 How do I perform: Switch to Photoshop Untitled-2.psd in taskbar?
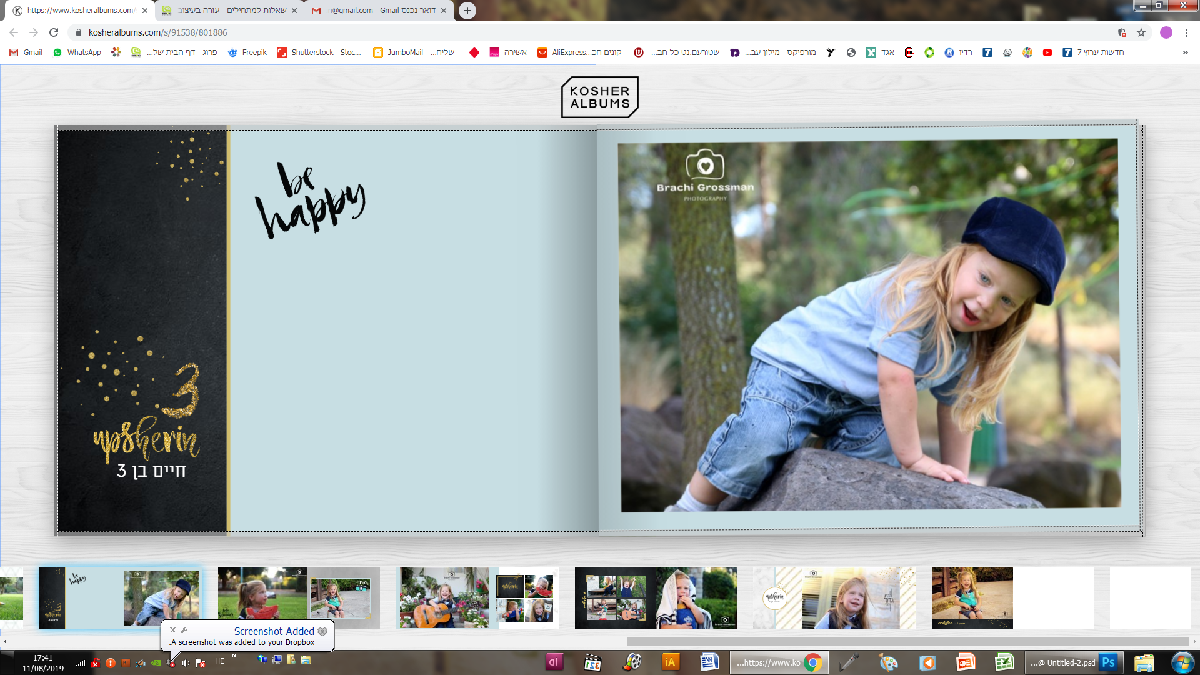(1074, 662)
